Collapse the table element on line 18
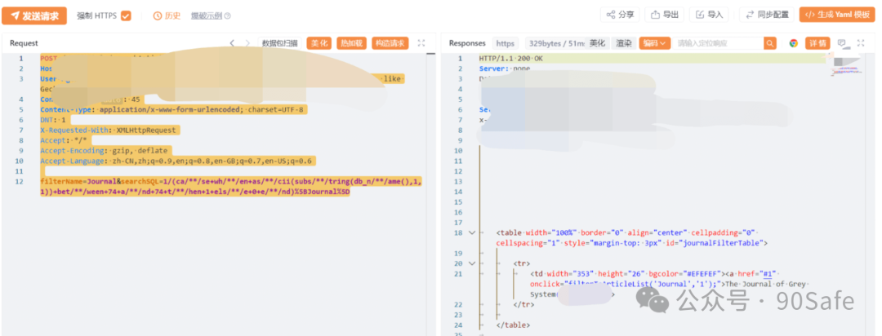 472,232
